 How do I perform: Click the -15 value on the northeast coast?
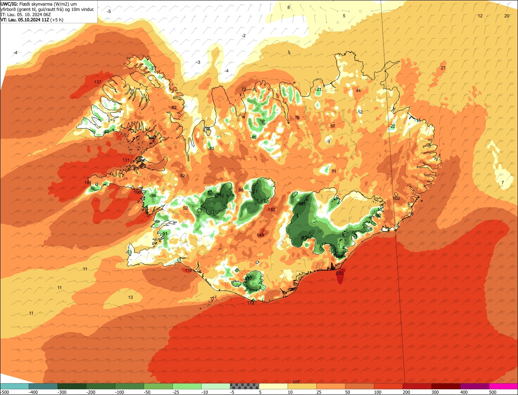(418, 121)
